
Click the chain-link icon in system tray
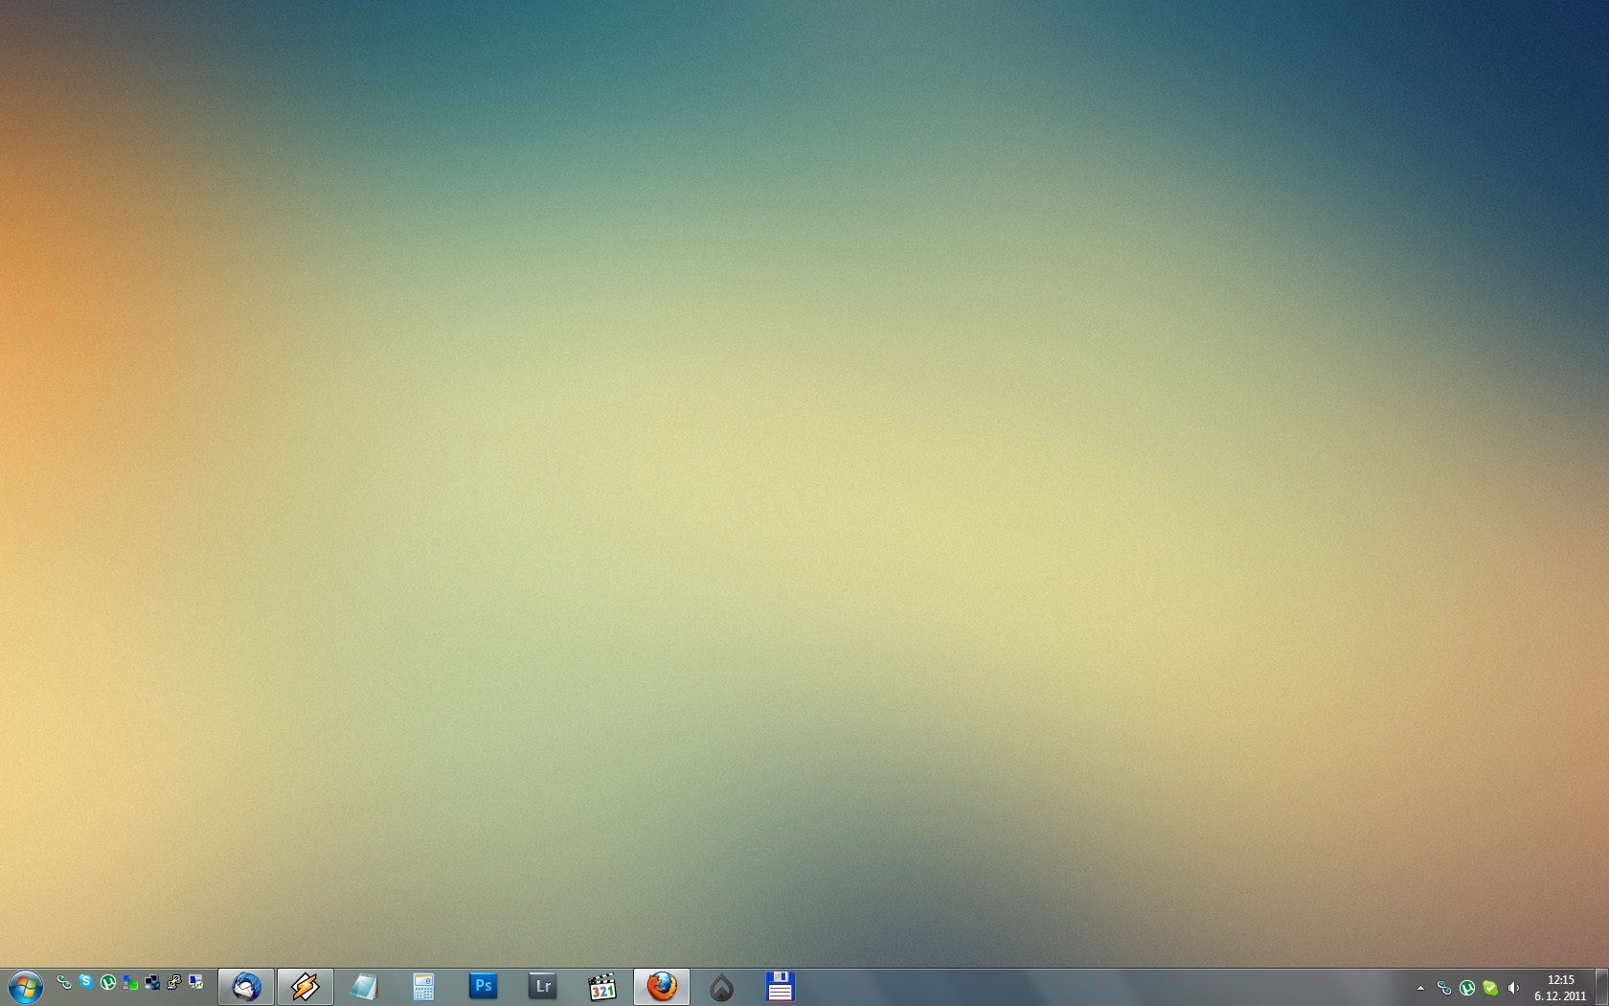click(1444, 988)
